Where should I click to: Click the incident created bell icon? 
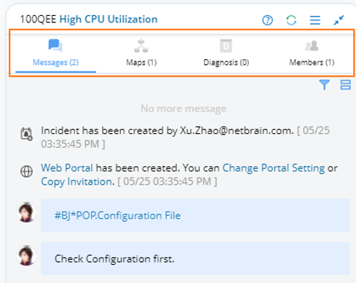coord(26,134)
